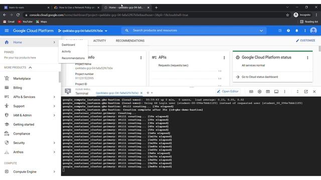The width and height of the screenshot is (321, 180).
Task: Open the user account avatar
Action: click(313, 30)
